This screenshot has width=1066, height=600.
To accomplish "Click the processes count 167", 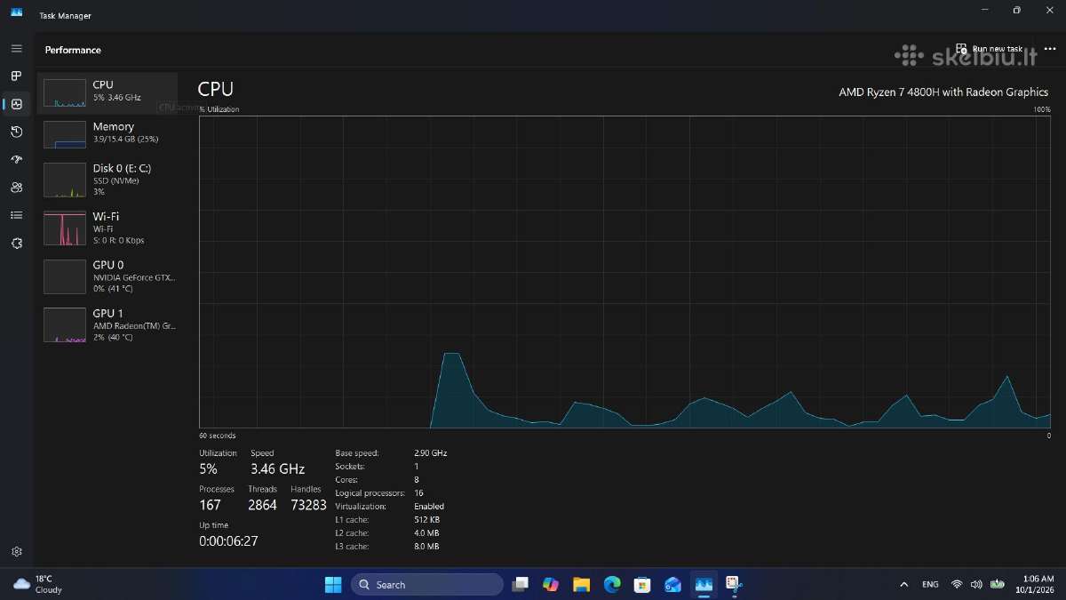I will click(x=211, y=505).
